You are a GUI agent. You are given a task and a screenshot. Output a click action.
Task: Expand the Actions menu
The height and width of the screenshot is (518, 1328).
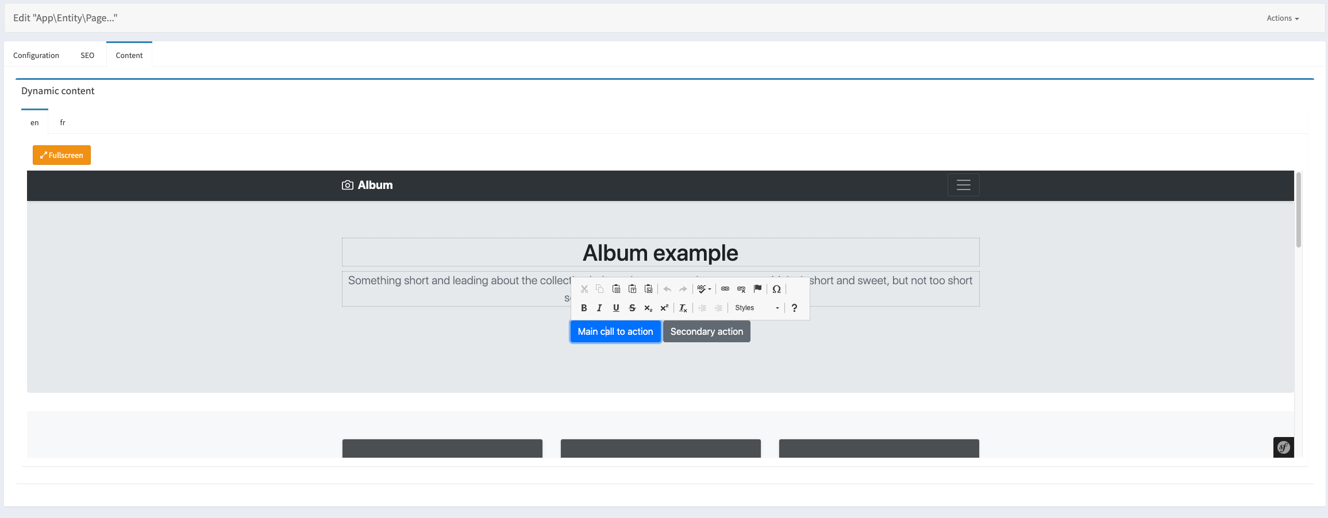click(x=1283, y=18)
